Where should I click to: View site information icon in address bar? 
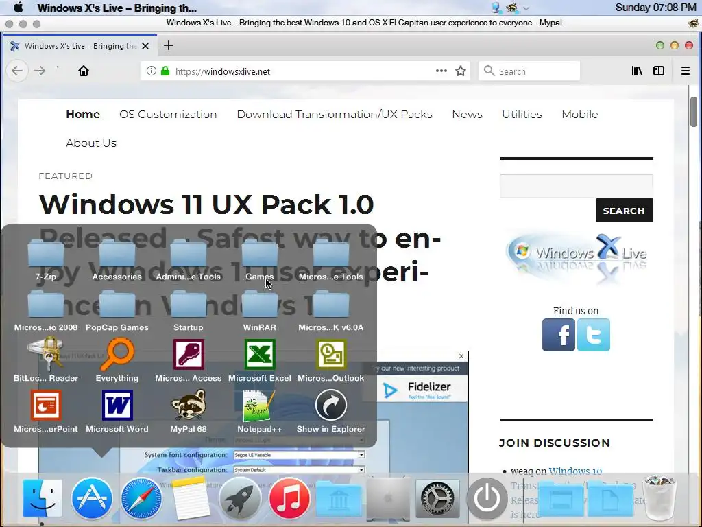coord(152,71)
